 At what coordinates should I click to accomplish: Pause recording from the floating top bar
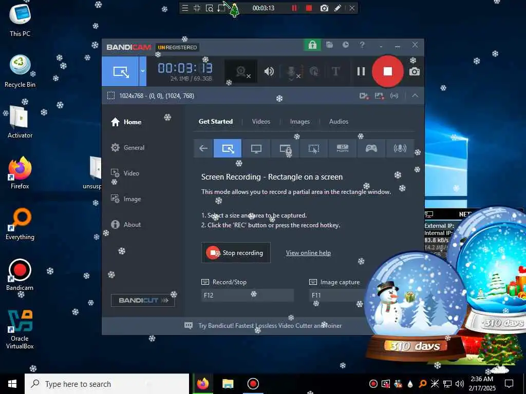(x=294, y=8)
